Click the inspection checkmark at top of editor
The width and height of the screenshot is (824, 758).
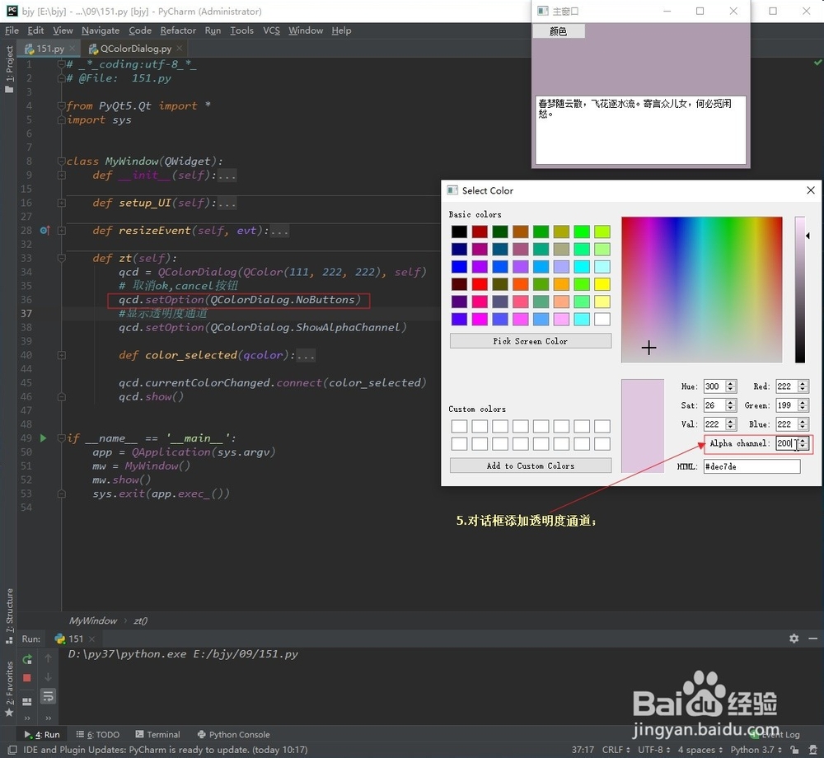coord(817,63)
